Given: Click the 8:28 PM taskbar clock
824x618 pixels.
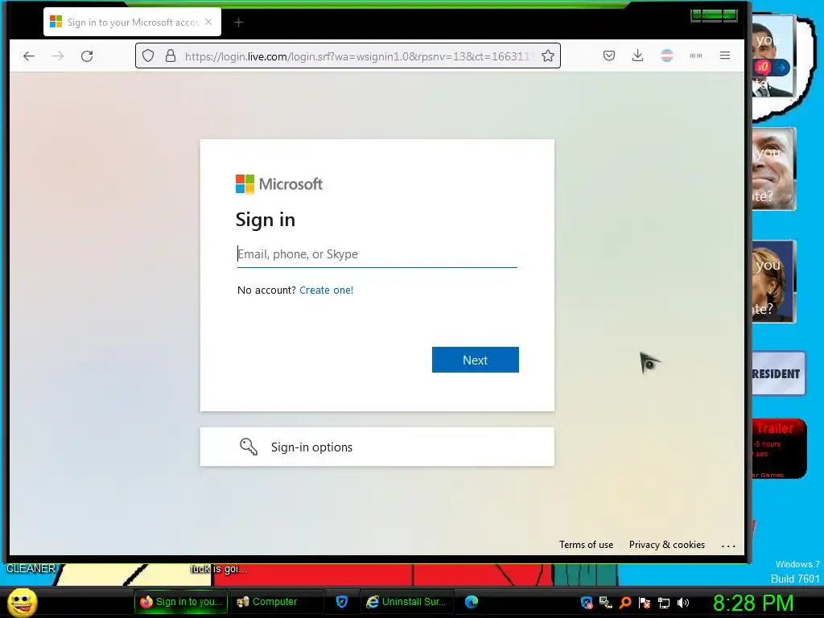Looking at the screenshot, I should coord(752,603).
